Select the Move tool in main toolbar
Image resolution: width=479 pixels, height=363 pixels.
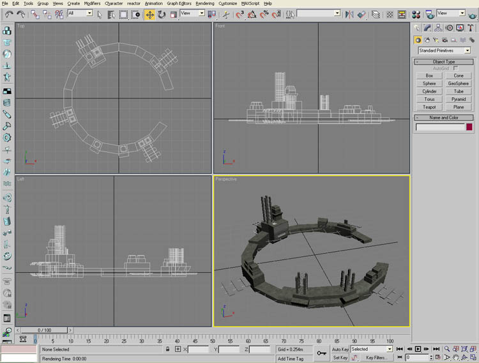(x=149, y=13)
